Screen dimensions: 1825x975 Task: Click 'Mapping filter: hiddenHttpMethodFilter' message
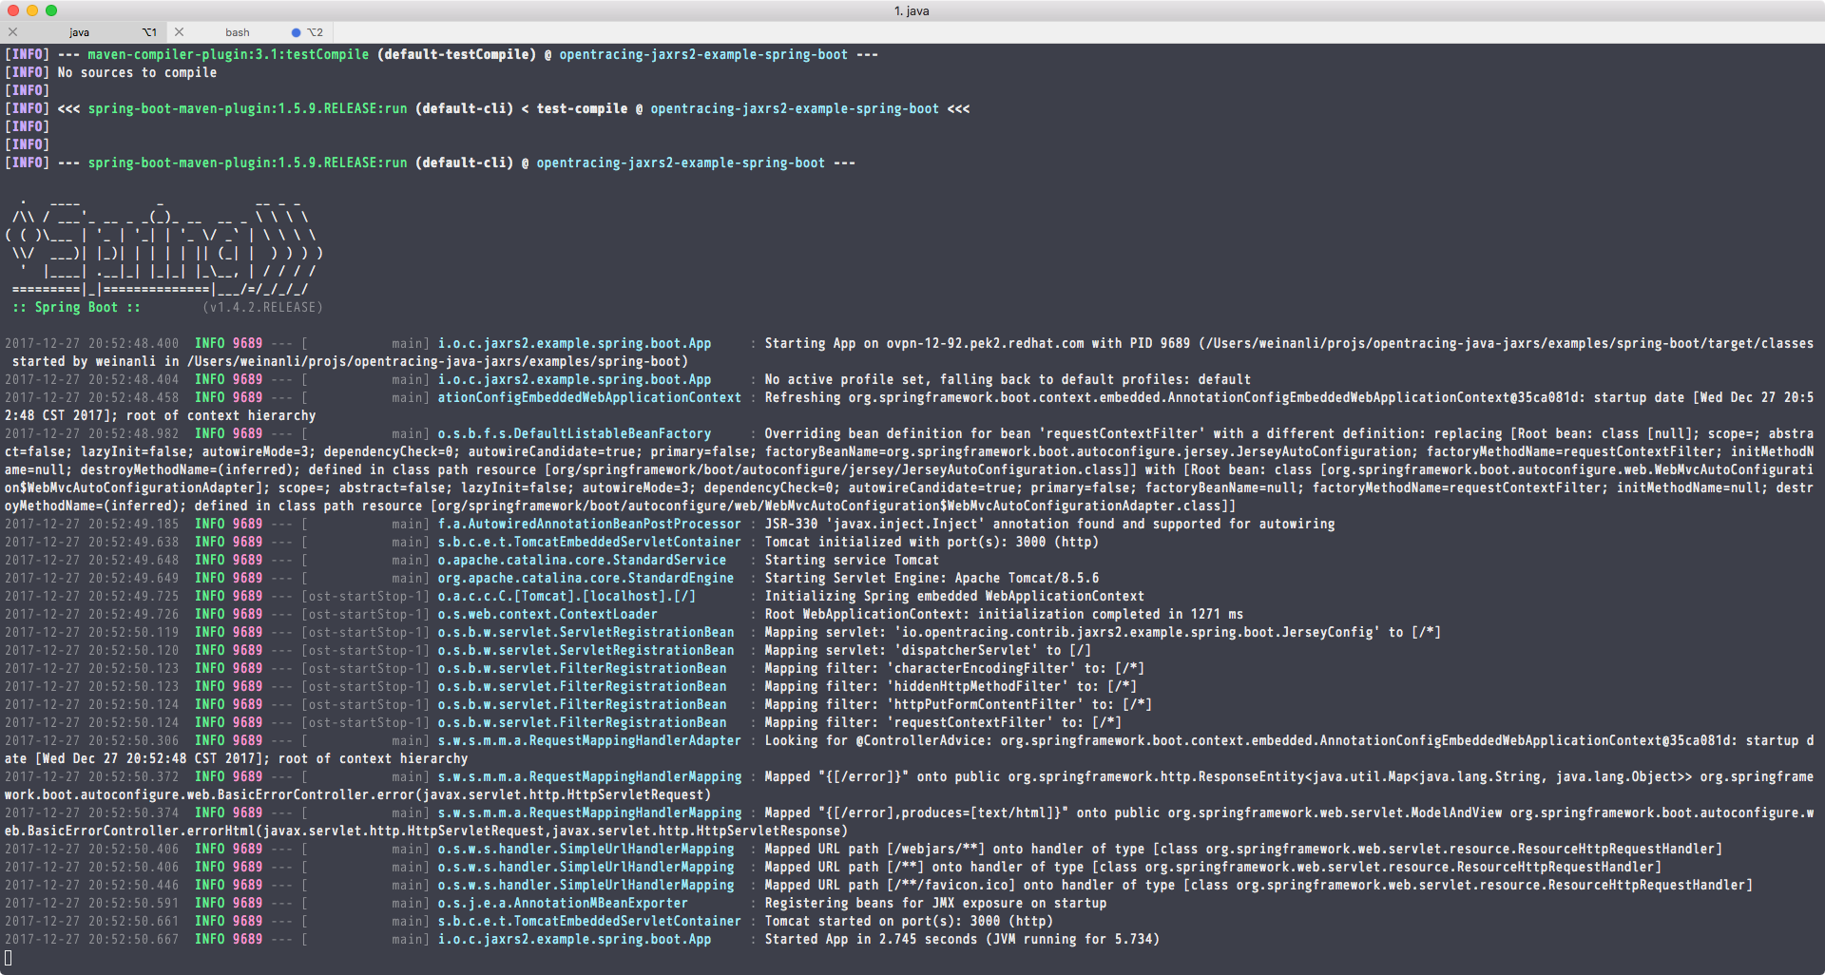click(951, 686)
